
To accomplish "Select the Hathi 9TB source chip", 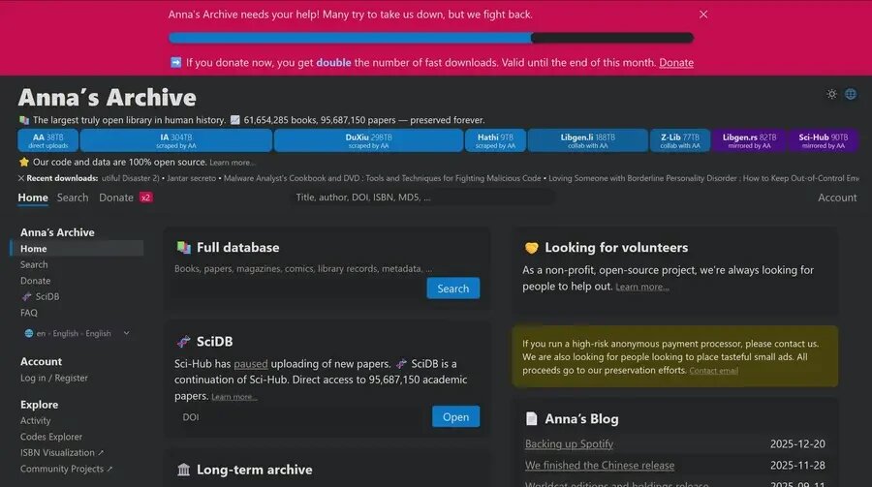I will coord(495,140).
